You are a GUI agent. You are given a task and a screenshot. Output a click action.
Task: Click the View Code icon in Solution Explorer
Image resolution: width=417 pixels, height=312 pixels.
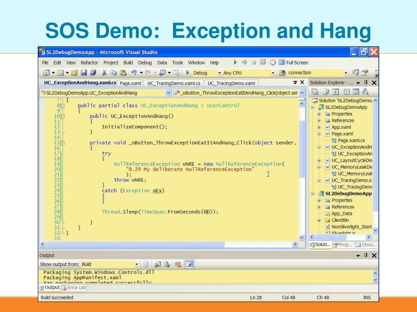tap(347, 92)
